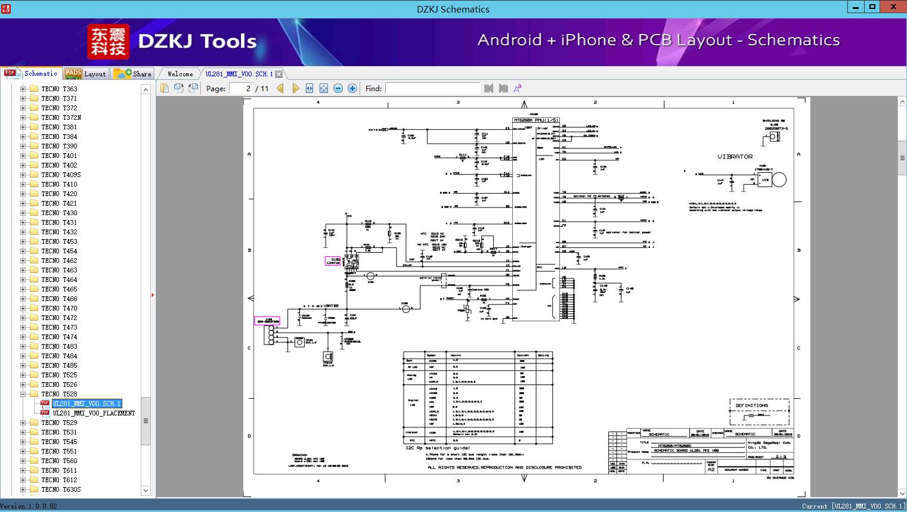The width and height of the screenshot is (907, 512).
Task: Expand the TECNO T470 folder
Action: (x=23, y=308)
